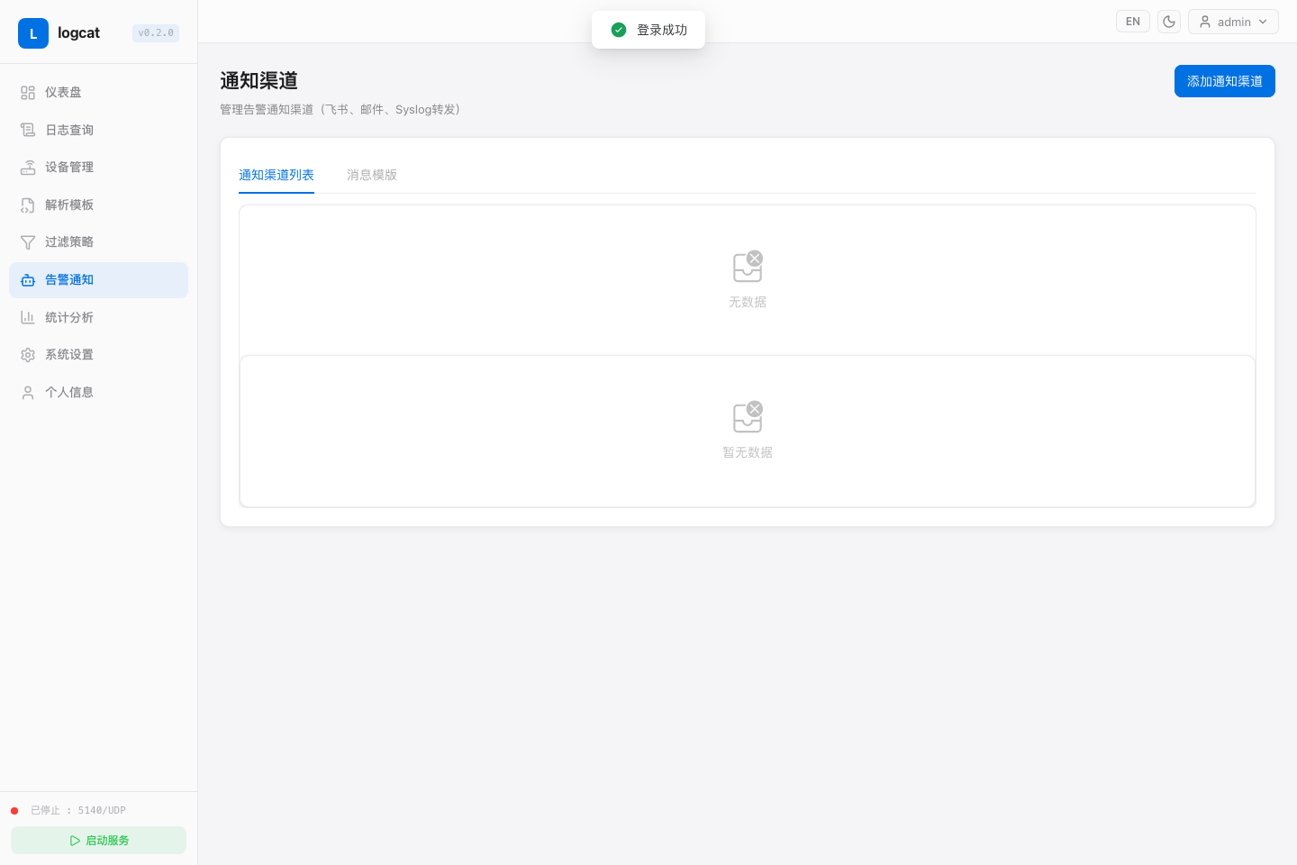
Task: Click the 添加通知渠道 button
Action: tap(1225, 81)
